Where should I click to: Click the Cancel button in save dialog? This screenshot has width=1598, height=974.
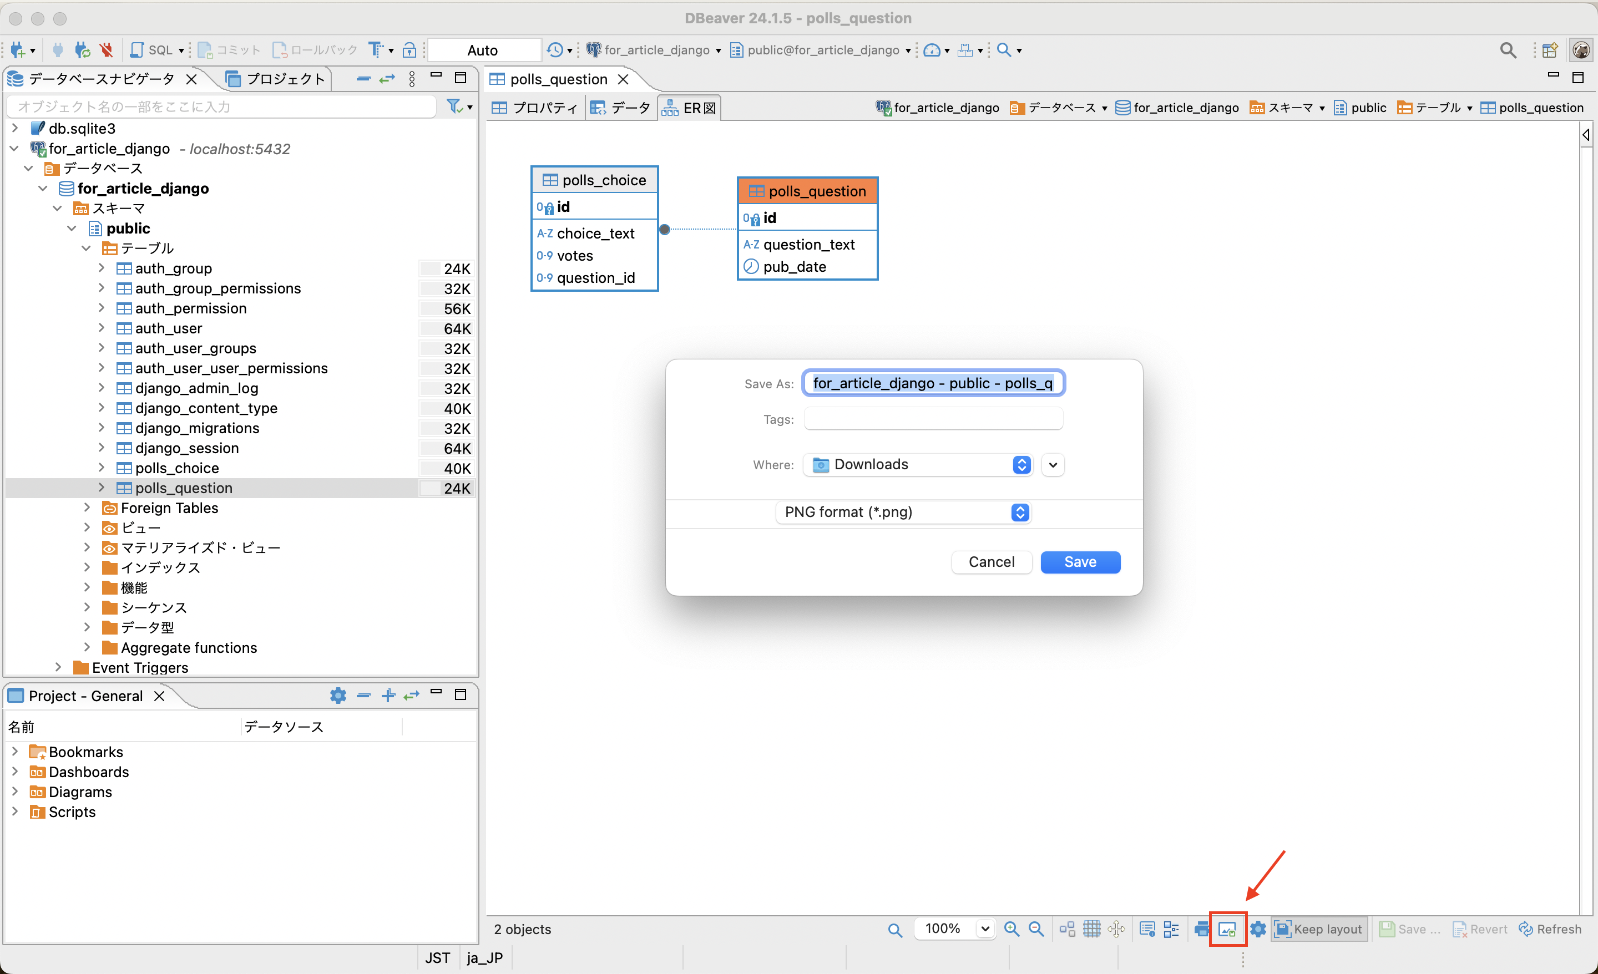991,561
